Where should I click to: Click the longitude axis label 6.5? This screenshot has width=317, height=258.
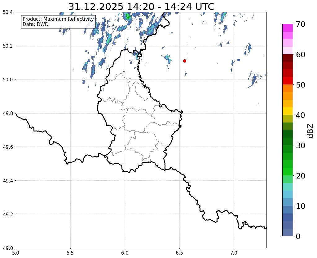[179, 253]
